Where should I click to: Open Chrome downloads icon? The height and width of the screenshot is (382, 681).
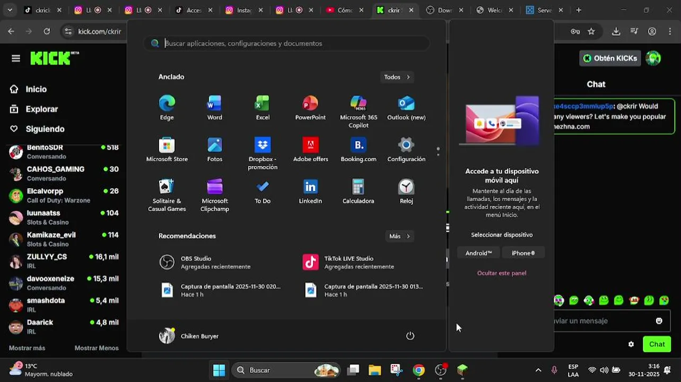(616, 31)
